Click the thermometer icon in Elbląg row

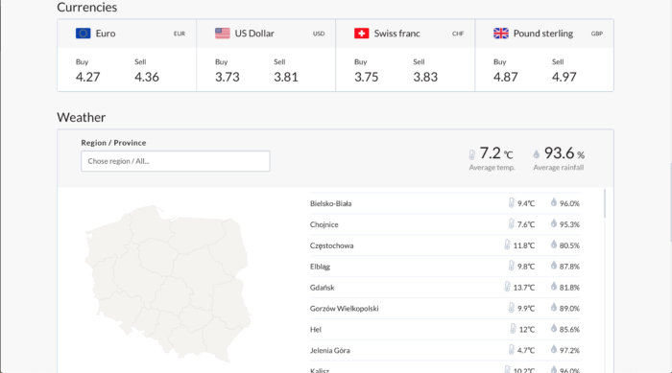click(512, 266)
